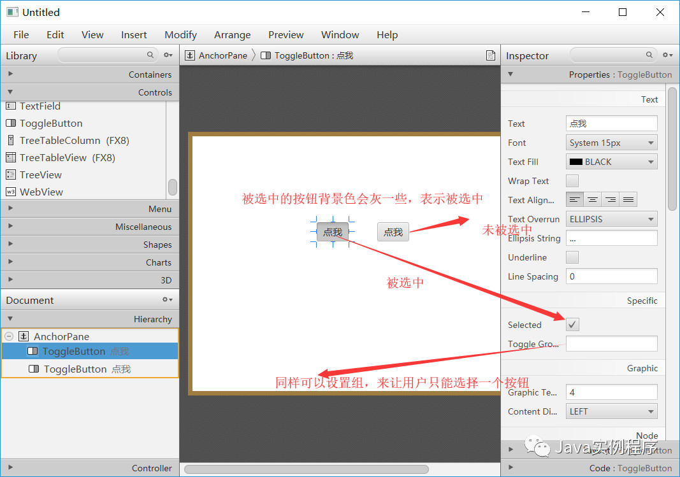Apply justified text alignment
This screenshot has height=477, width=680.
pos(628,199)
